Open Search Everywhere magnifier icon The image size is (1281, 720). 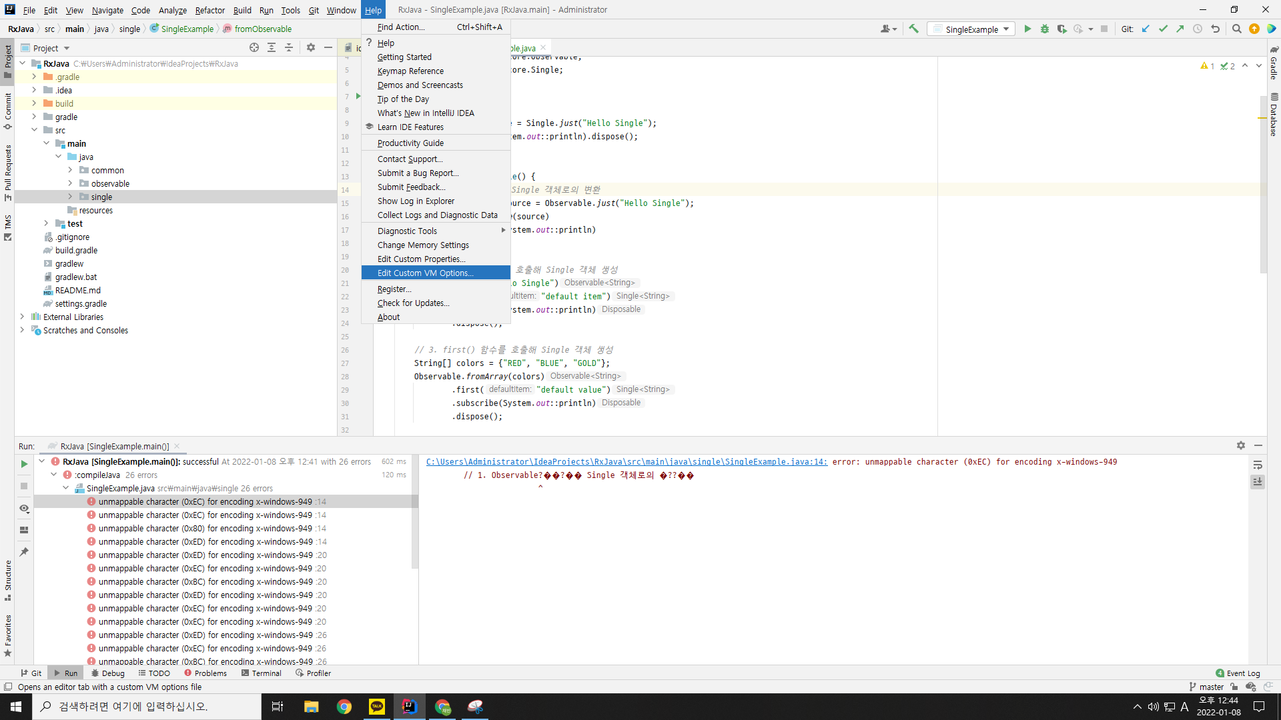click(x=1236, y=29)
